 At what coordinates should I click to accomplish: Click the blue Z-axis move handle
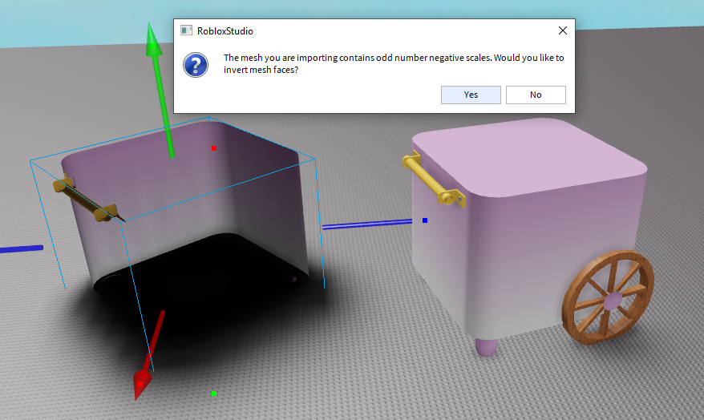click(367, 224)
